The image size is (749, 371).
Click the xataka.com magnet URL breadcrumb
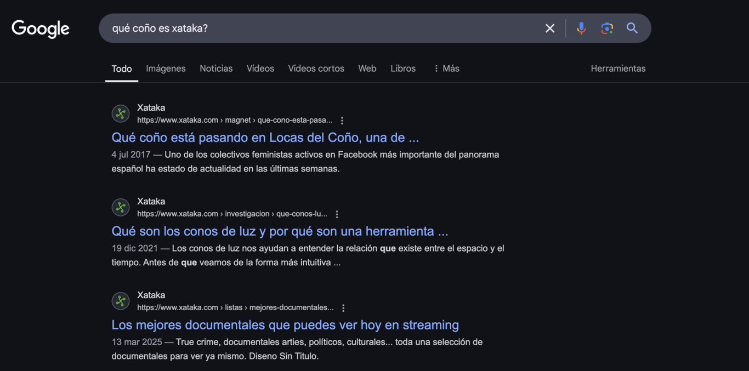tap(235, 120)
